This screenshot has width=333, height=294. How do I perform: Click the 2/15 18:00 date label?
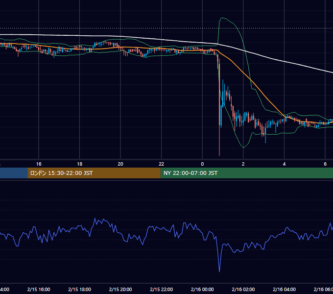click(80, 289)
